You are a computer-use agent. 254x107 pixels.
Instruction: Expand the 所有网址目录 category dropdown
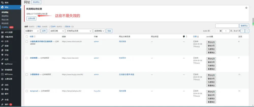(x=79, y=31)
